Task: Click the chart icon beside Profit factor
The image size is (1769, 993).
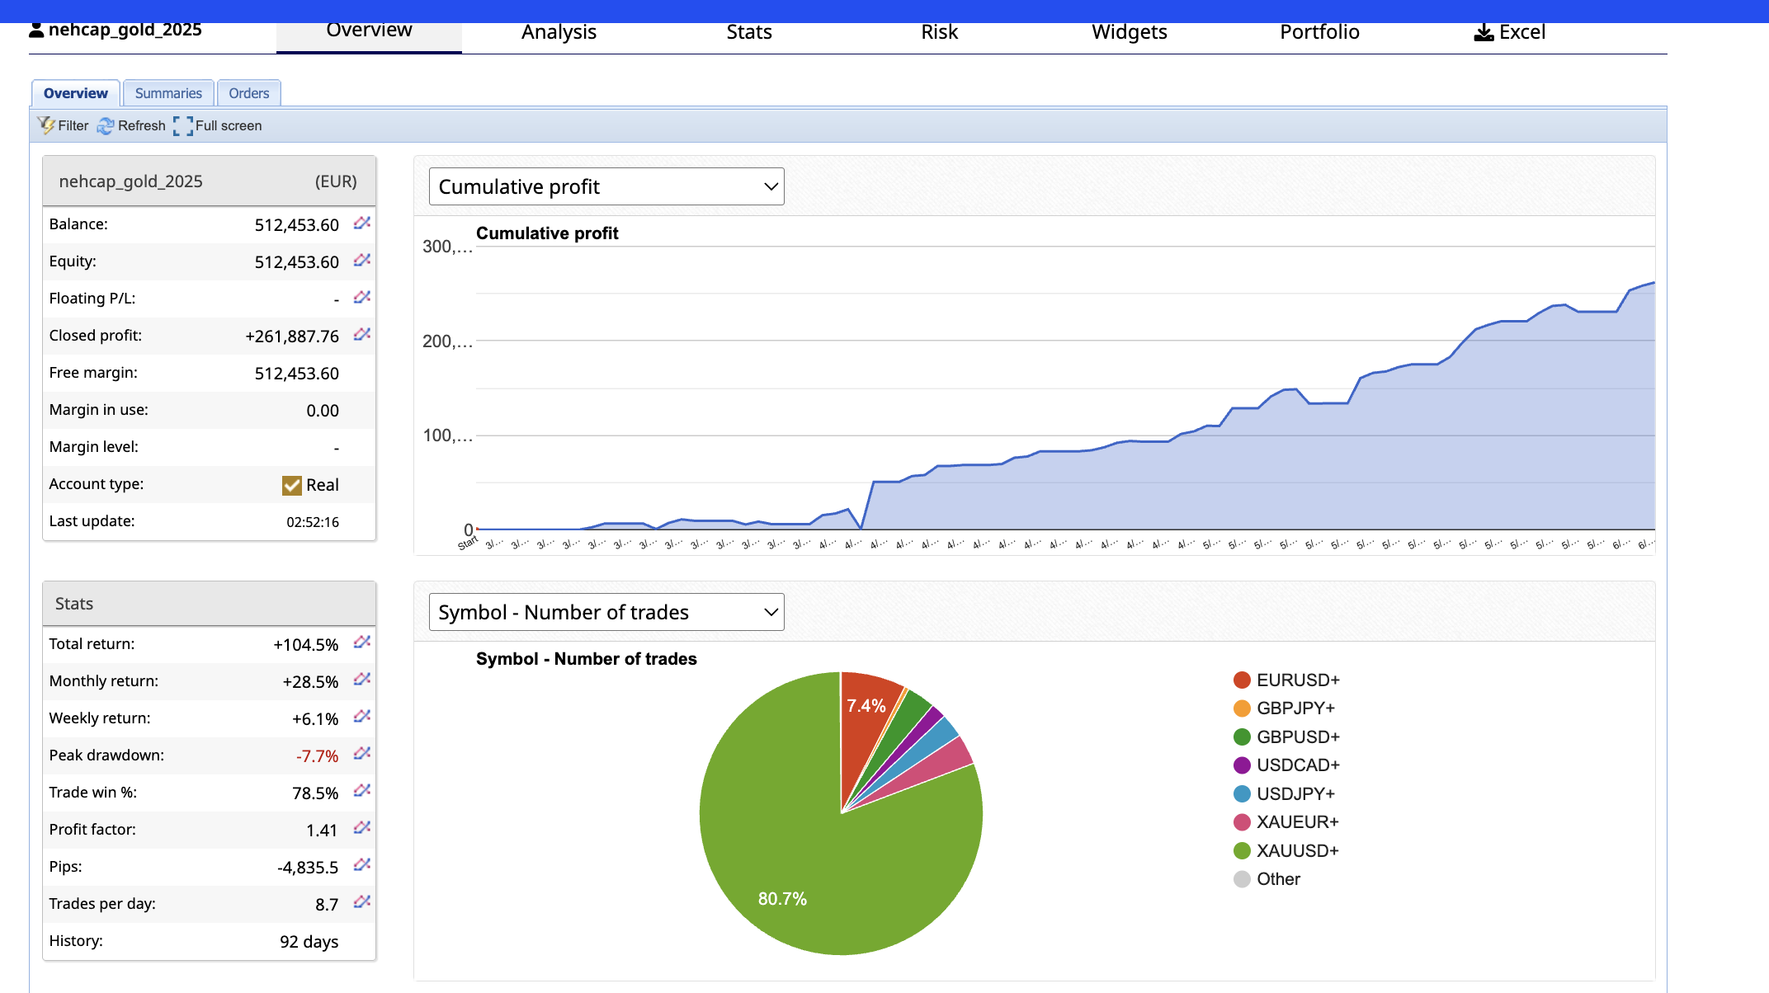Action: 362,829
